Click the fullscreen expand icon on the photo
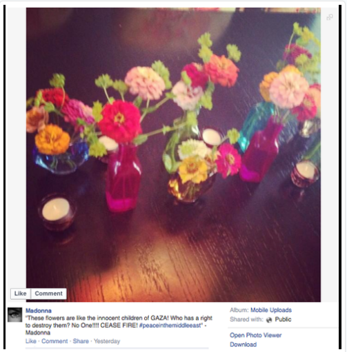 point(330,17)
